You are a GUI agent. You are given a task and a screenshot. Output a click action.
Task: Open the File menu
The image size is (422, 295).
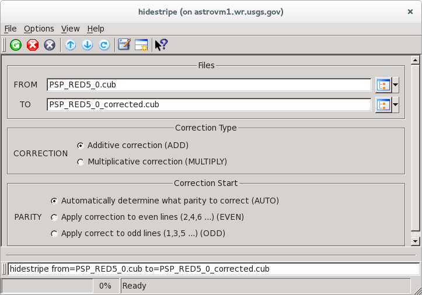click(11, 29)
